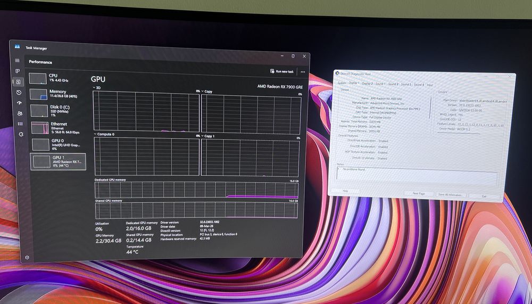
Task: Click the 3D engine utilization graph
Action: [146, 111]
